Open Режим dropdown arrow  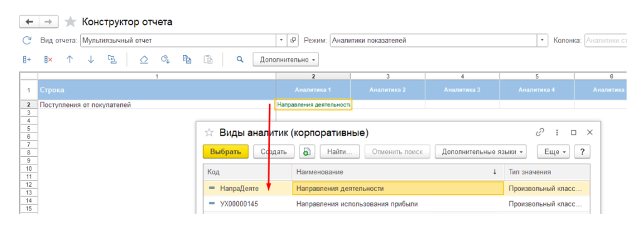pos(543,41)
